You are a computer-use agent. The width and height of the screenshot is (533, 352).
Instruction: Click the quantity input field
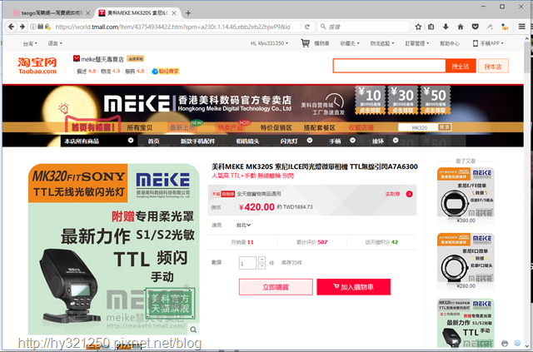[x=248, y=263]
